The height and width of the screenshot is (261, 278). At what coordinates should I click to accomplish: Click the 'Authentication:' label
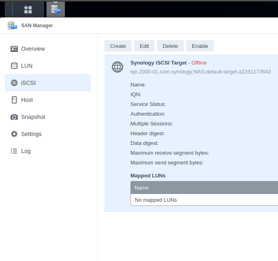[148, 114]
